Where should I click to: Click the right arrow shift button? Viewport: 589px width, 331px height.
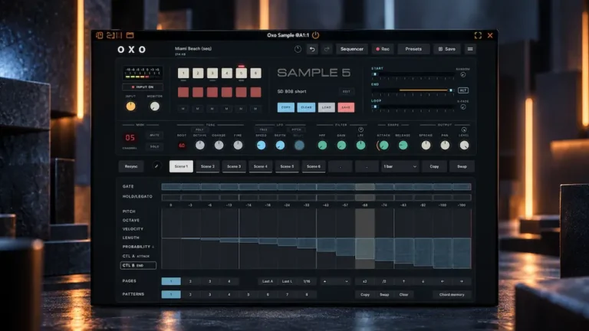point(461,281)
